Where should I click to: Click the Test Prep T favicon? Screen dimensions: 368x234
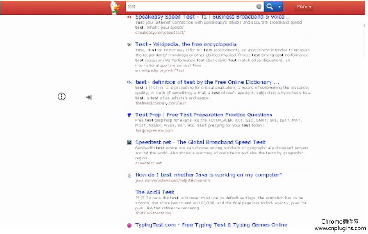click(x=129, y=115)
